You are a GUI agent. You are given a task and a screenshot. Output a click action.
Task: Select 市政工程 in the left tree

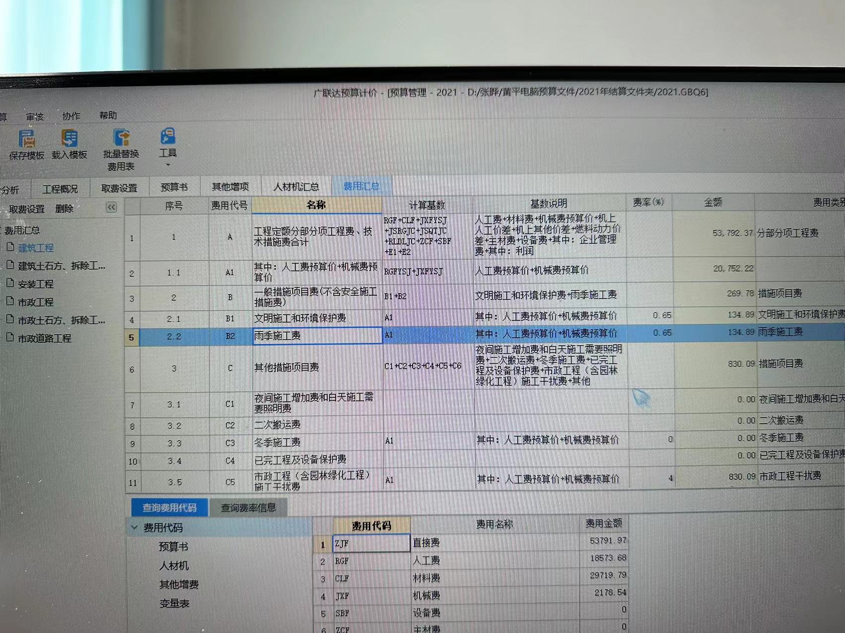(36, 302)
